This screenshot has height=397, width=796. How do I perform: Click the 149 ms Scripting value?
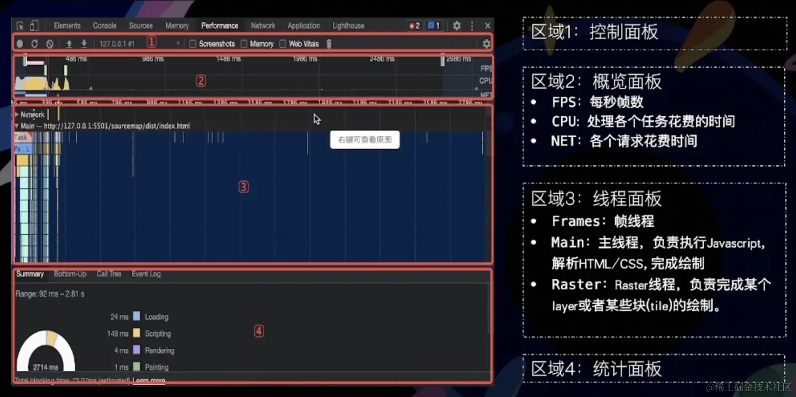pyautogui.click(x=118, y=333)
